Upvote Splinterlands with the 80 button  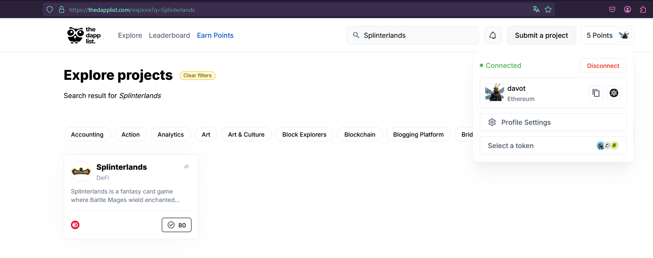177,225
